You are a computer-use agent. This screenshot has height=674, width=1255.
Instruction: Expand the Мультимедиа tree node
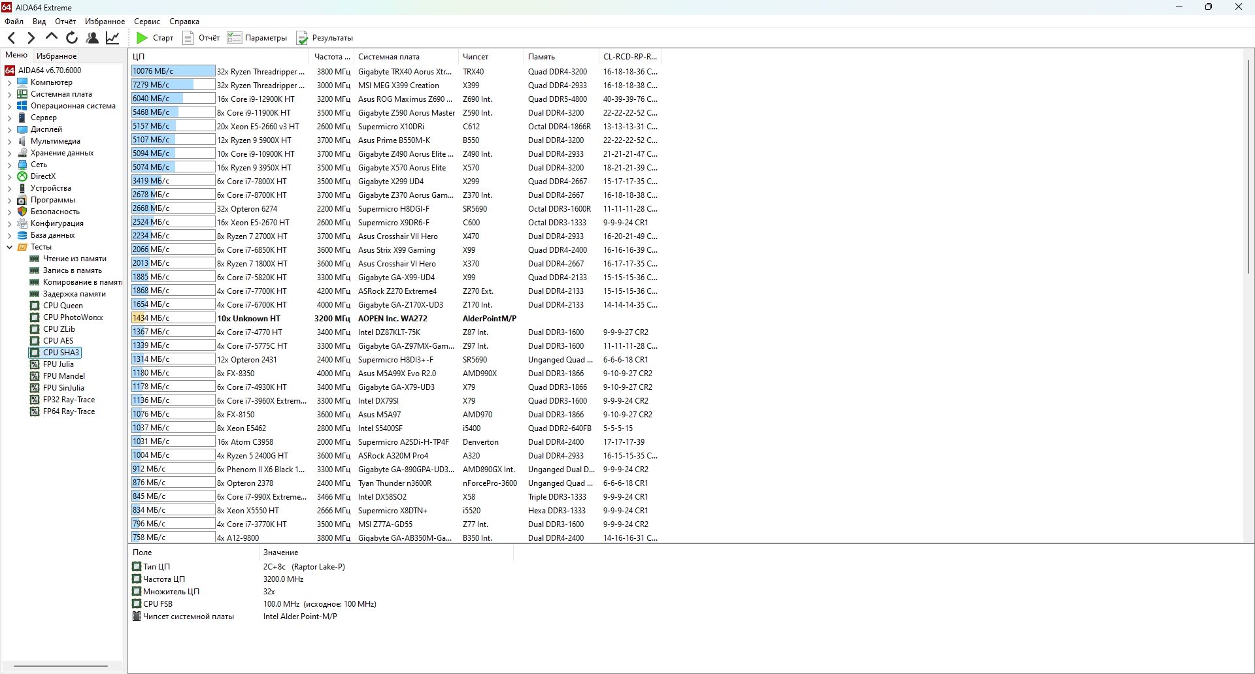pos(9,142)
